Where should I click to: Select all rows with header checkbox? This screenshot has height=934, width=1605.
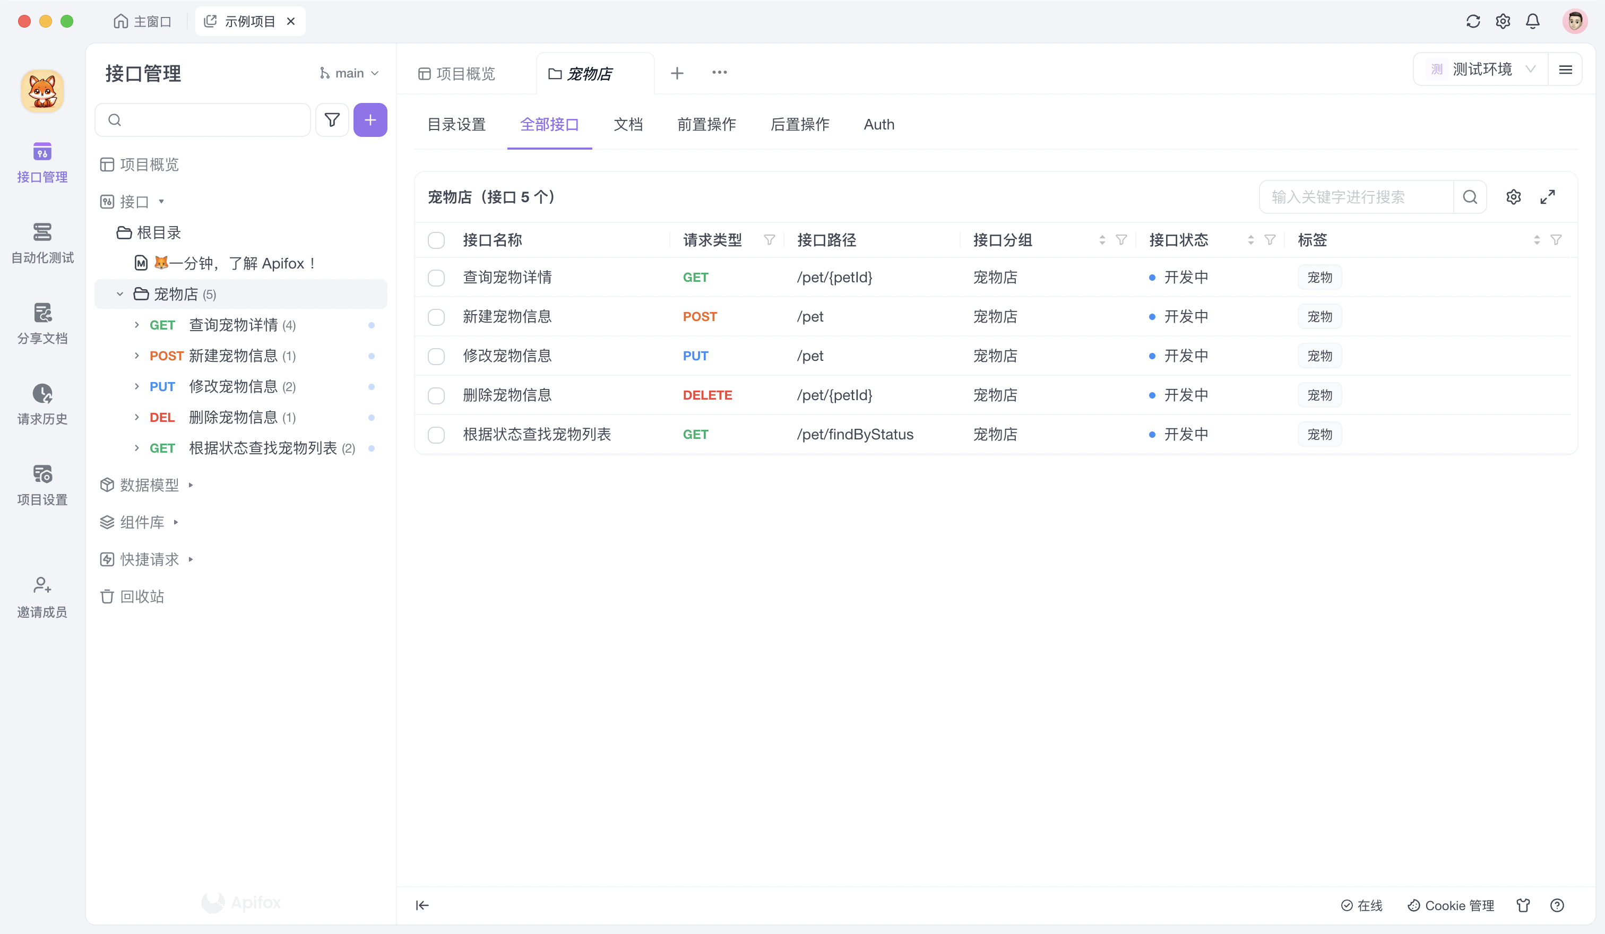click(436, 240)
